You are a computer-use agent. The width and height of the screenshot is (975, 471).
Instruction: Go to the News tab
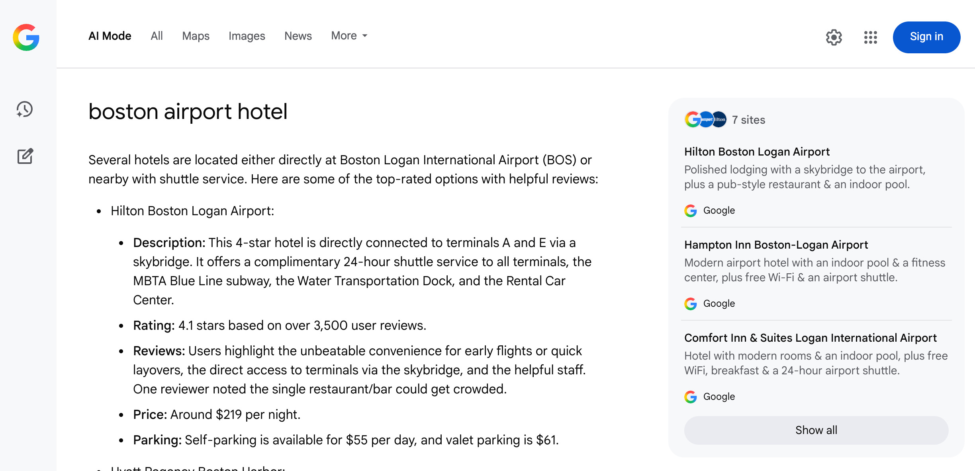coord(298,36)
